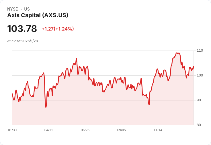Click the 09/05 date axis label

[x=122, y=130]
